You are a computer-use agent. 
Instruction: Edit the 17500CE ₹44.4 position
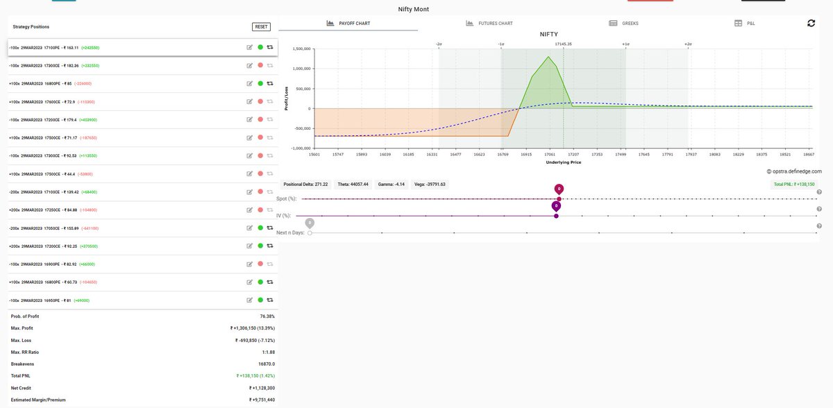(249, 173)
